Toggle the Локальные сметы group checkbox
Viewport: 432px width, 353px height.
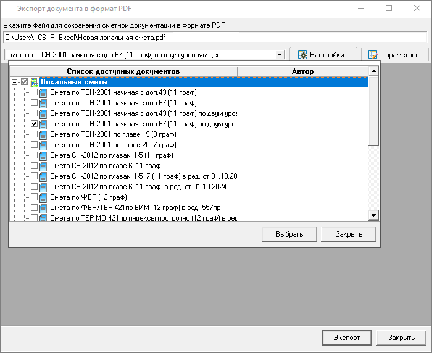24,82
